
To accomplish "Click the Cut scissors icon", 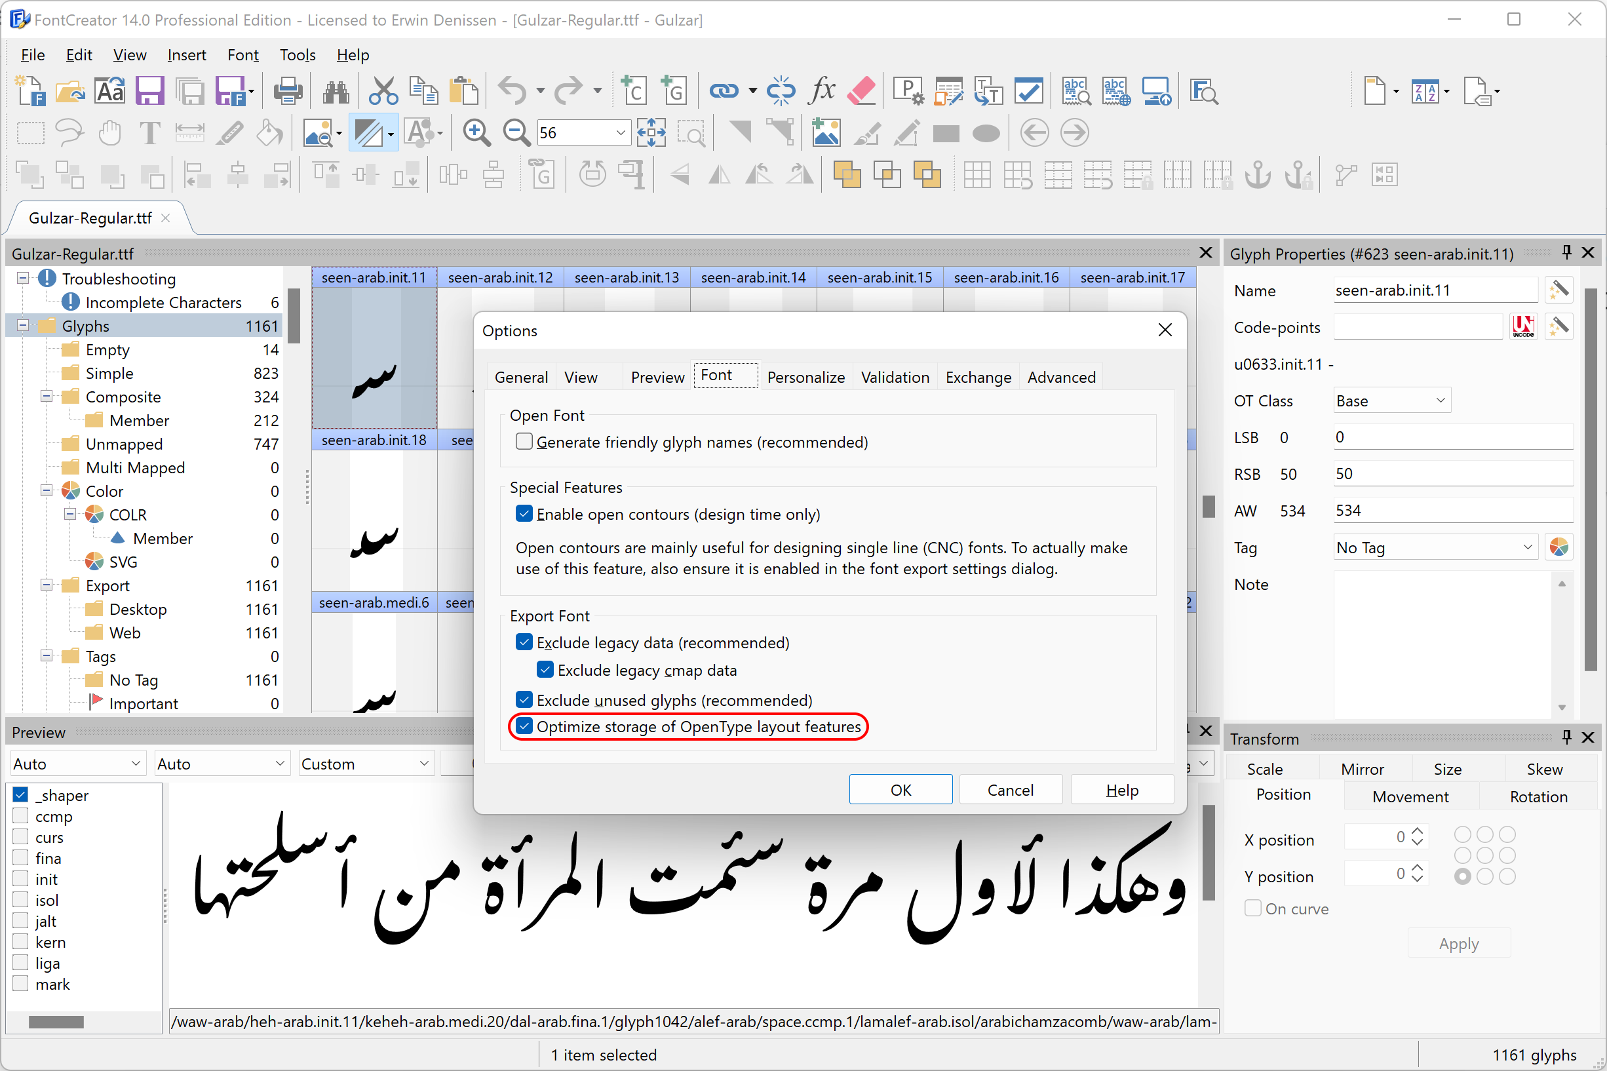I will 384,91.
